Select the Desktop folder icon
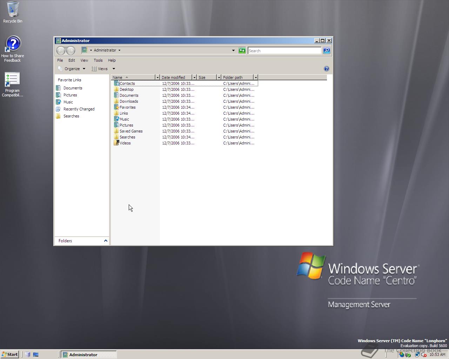 point(116,89)
